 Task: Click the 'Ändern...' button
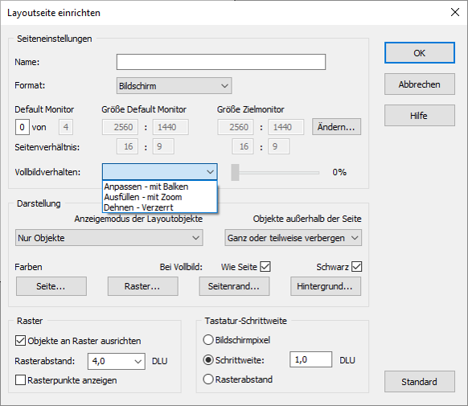coord(336,127)
